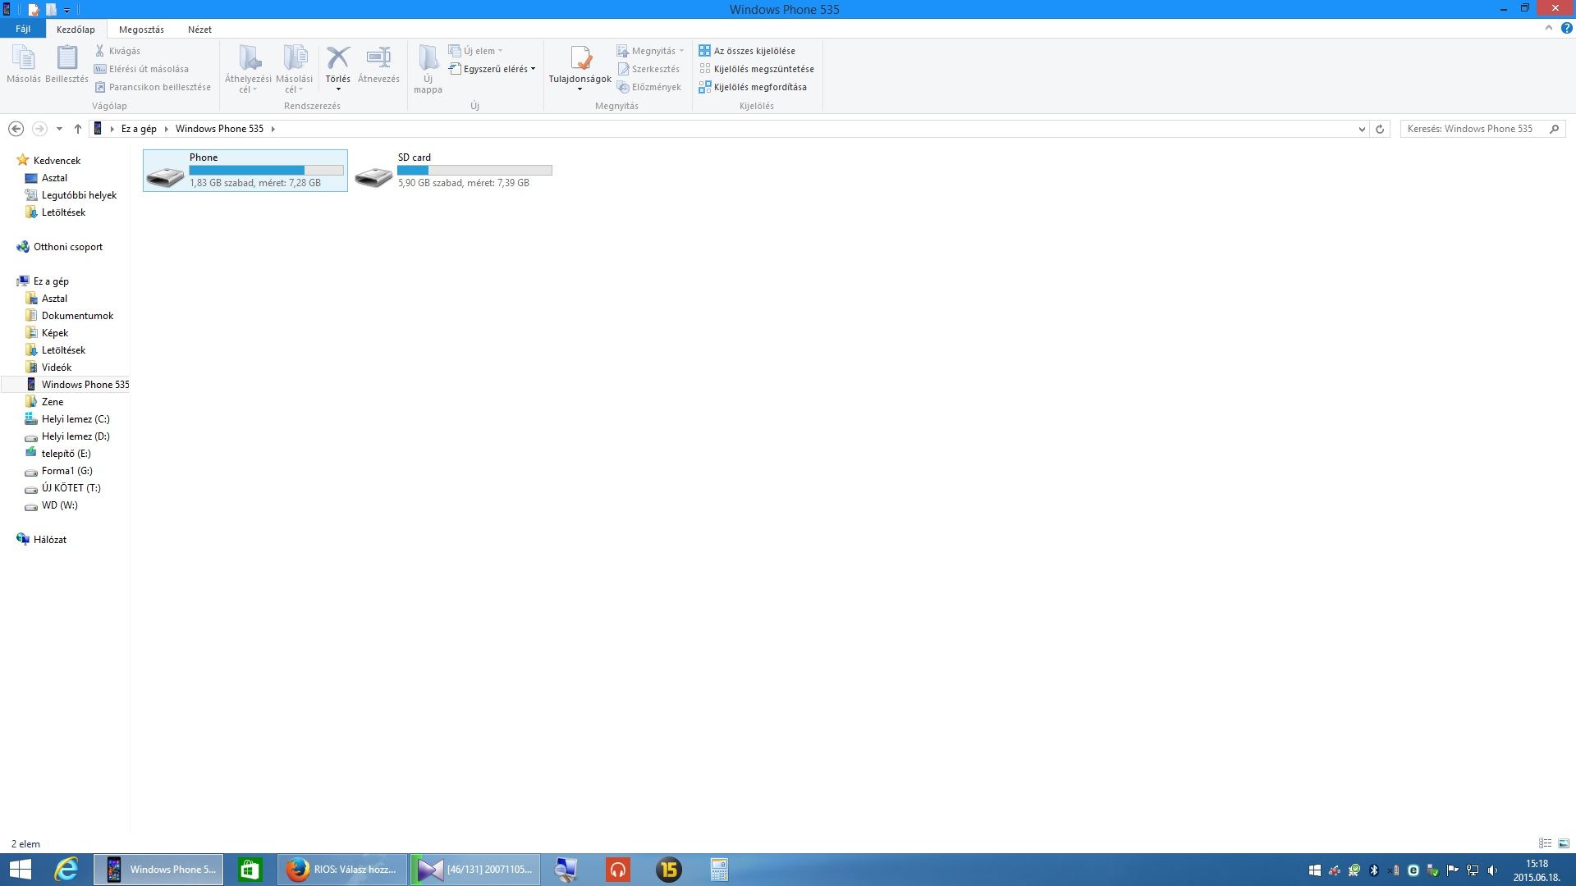Select telepítő (E:) drive

tap(66, 454)
